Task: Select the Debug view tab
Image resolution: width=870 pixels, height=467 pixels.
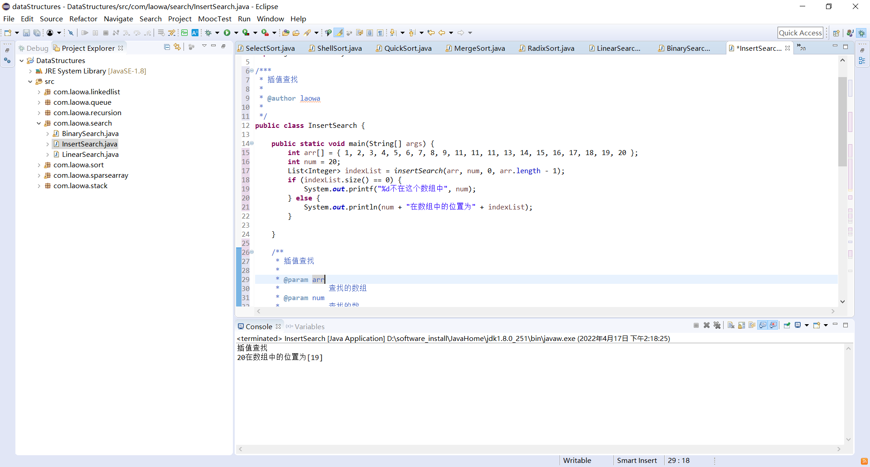Action: [x=33, y=48]
